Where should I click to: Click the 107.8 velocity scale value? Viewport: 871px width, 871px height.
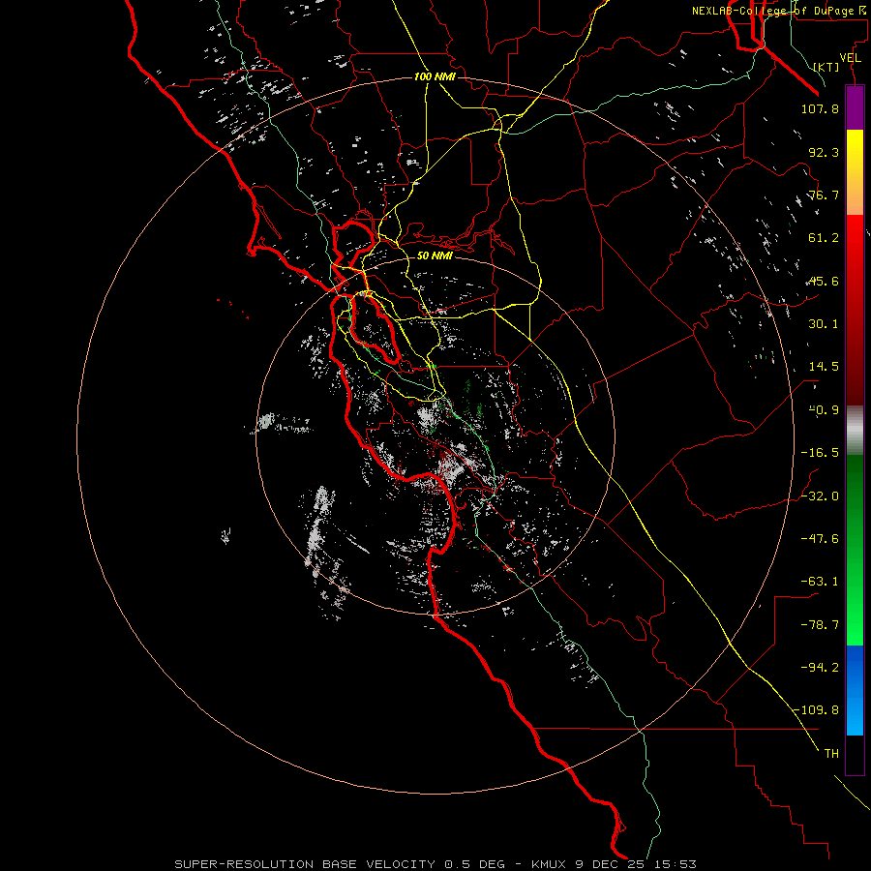coord(820,108)
